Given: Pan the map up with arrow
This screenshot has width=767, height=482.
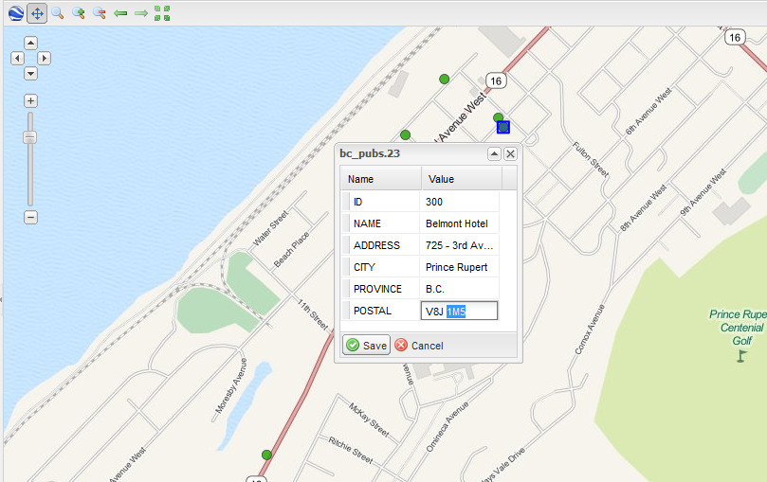Looking at the screenshot, I should click(x=30, y=43).
